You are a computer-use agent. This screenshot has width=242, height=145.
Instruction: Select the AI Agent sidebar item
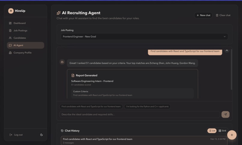pos(26,45)
